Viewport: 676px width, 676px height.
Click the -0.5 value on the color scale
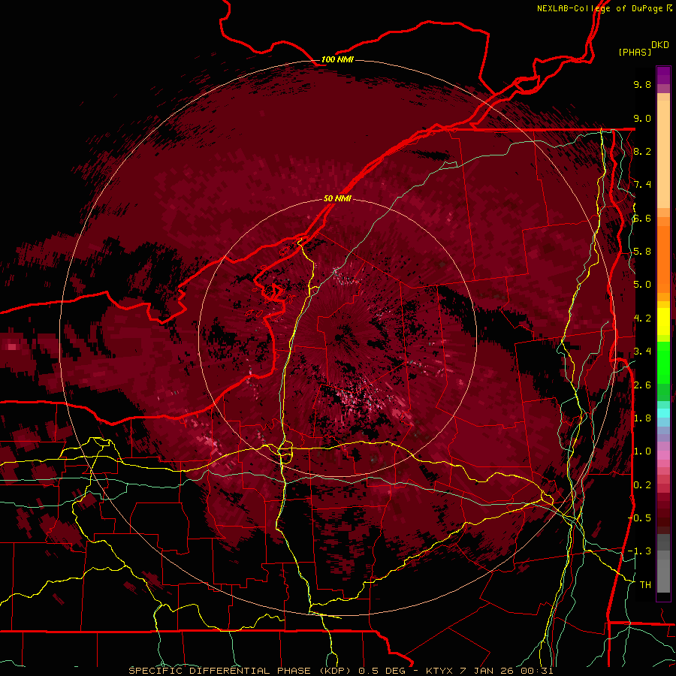640,518
